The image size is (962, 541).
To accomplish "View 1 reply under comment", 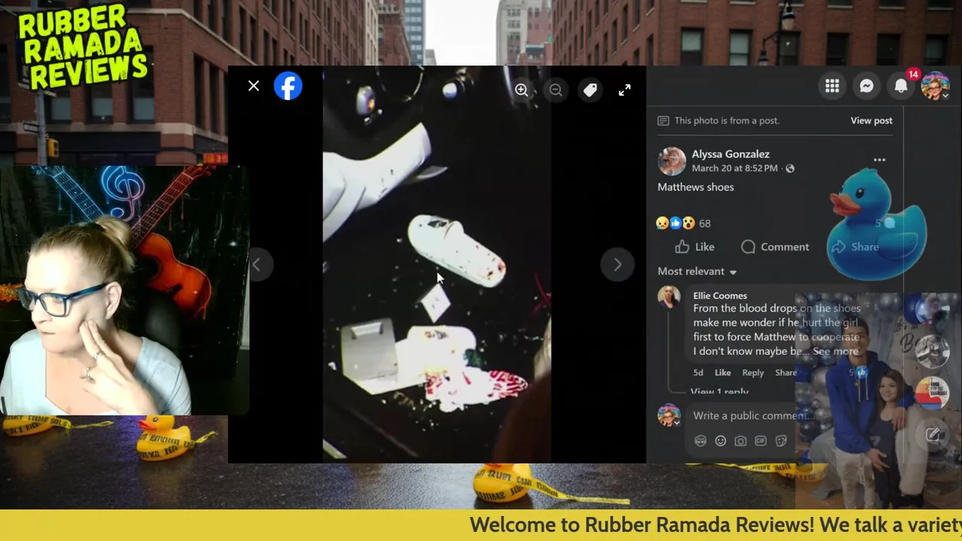I will pyautogui.click(x=719, y=392).
